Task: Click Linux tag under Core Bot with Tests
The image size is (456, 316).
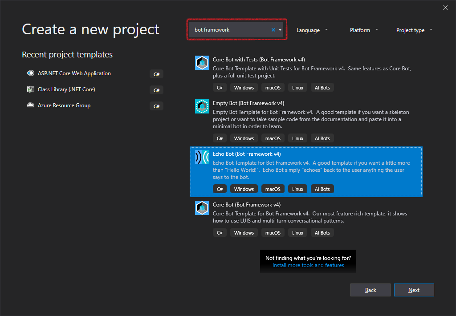Action: click(297, 88)
